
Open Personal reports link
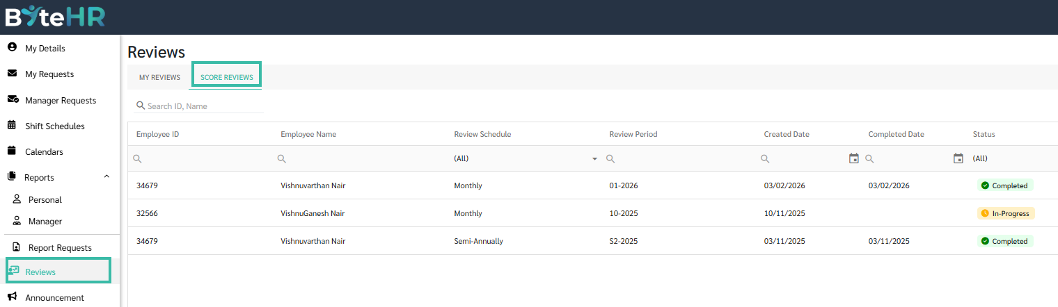click(x=45, y=199)
